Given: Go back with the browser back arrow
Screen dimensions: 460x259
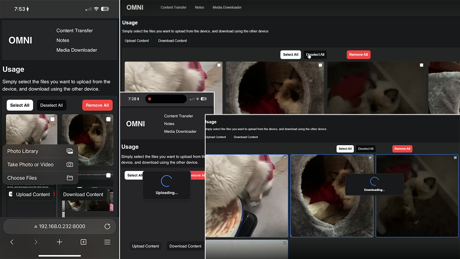Looking at the screenshot, I should coord(12,242).
